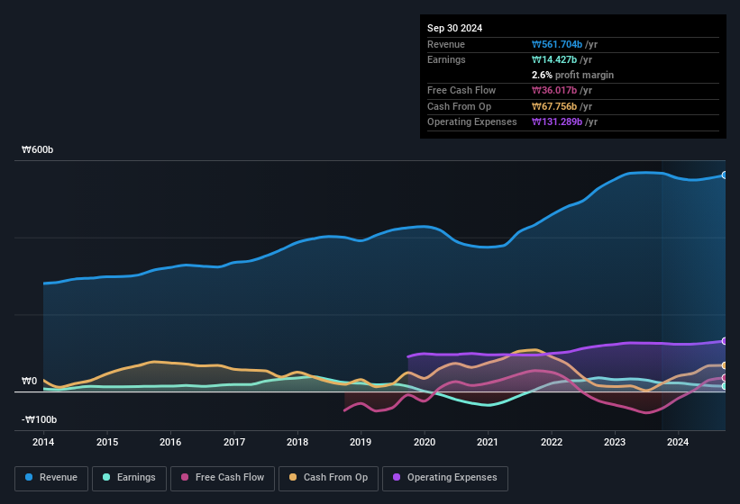
Task: Click the Sep 30 2024 tooltip date
Action: click(x=454, y=28)
